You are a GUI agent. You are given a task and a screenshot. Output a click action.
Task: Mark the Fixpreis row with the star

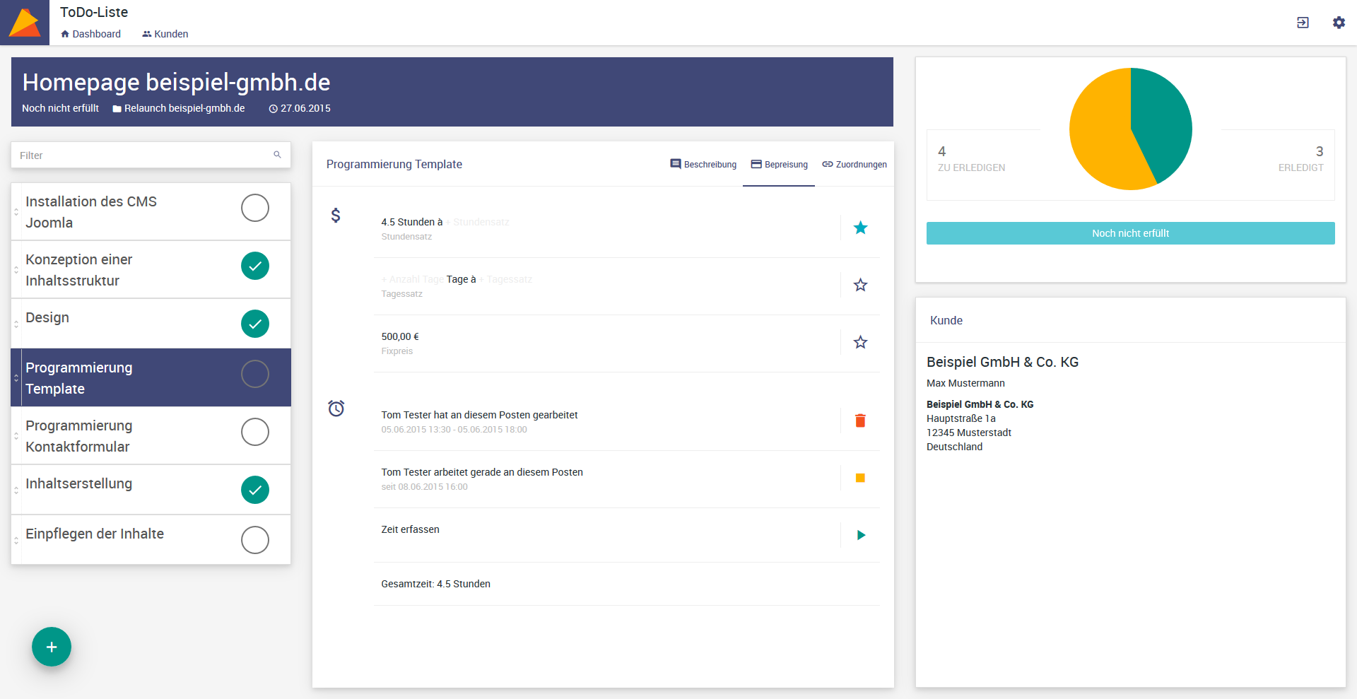860,342
